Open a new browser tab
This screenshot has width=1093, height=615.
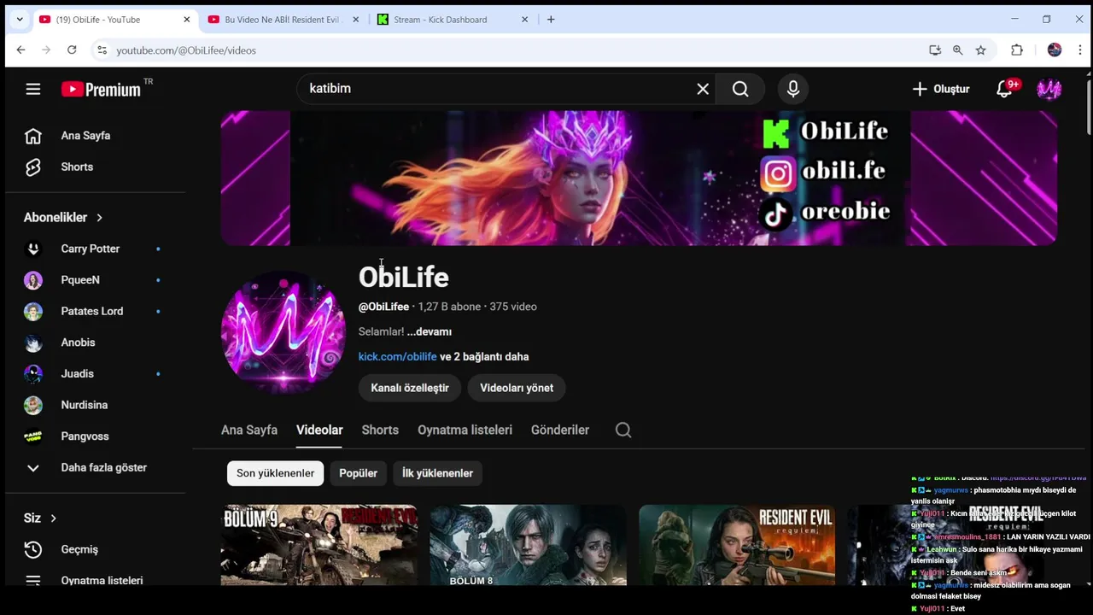551,20
